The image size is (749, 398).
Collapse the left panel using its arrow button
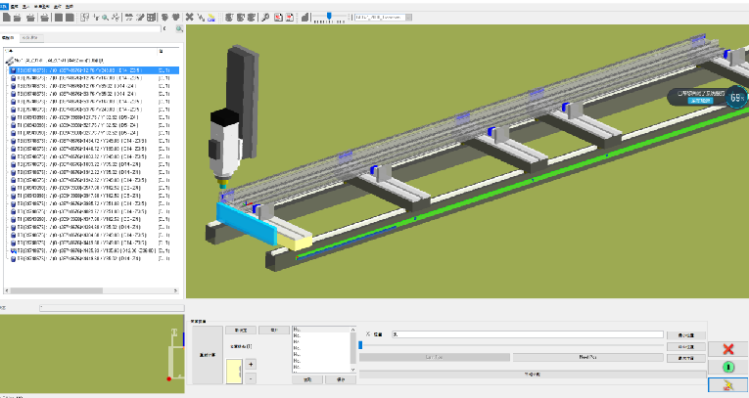(x=163, y=29)
